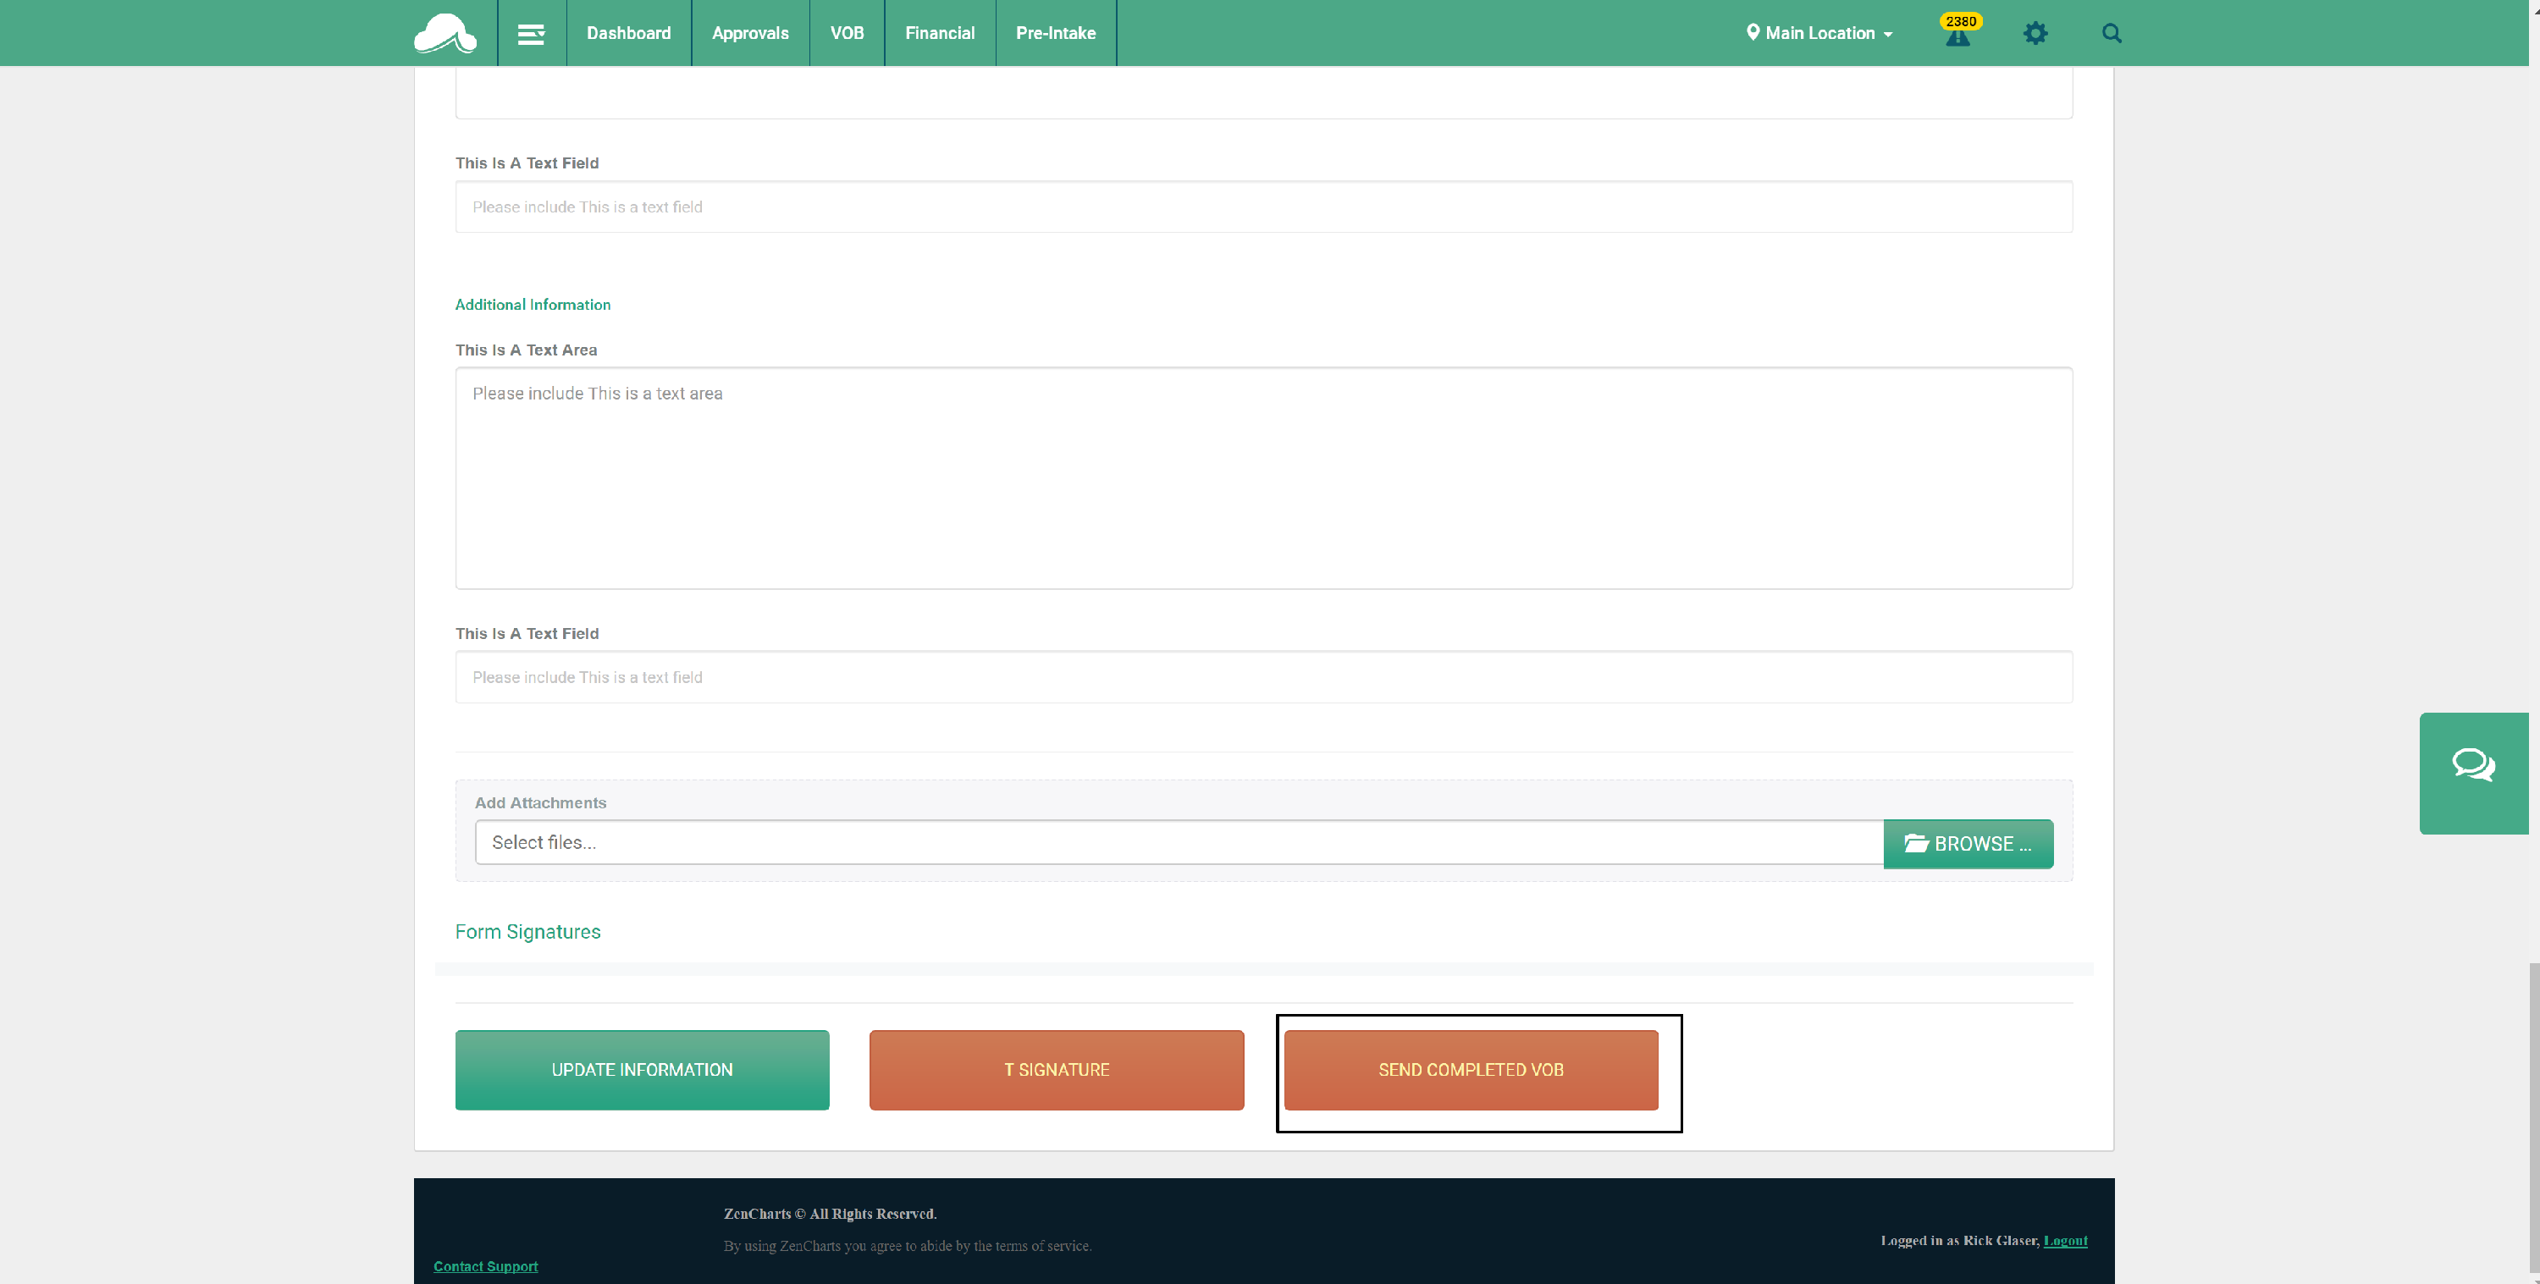Viewport: 2540px width, 1284px height.
Task: Click the Form Signatures heading
Action: pyautogui.click(x=527, y=931)
